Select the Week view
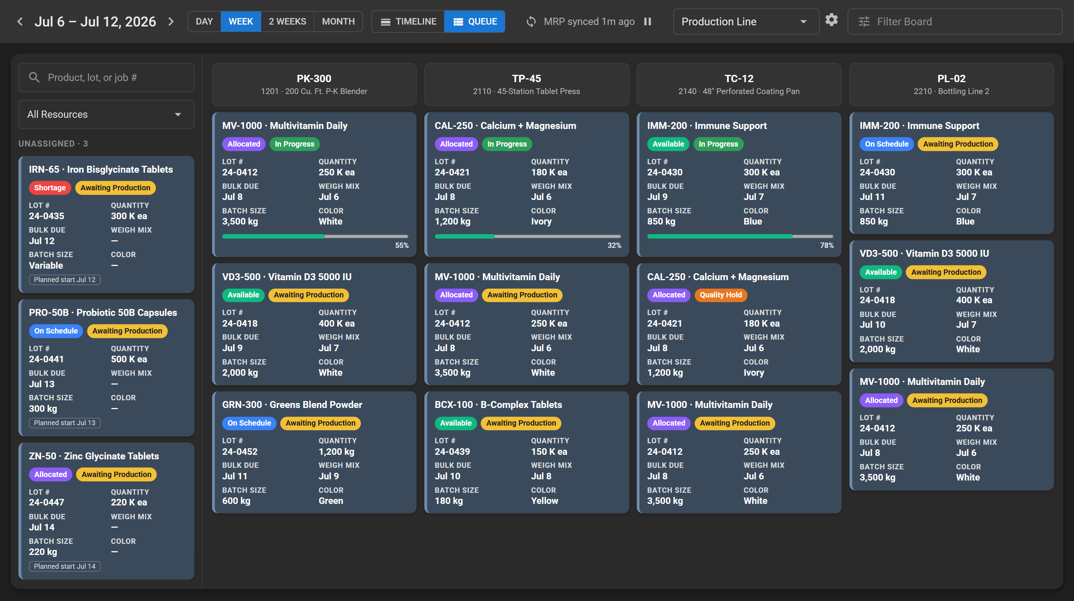The width and height of the screenshot is (1074, 601). pos(240,21)
